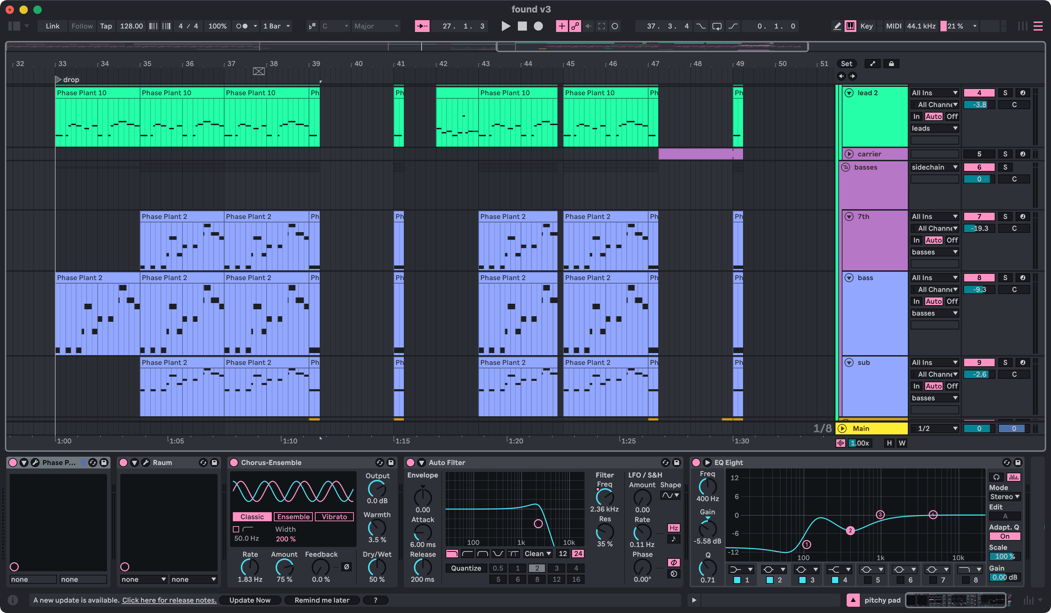
Task: Click the 'Update Now' button
Action: coord(250,599)
